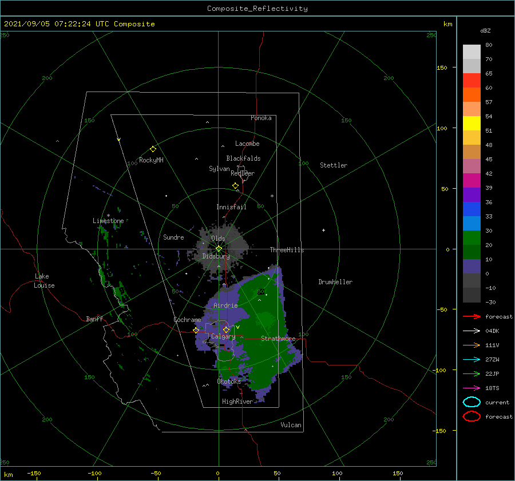The image size is (515, 481).
Task: Click the Calgary city label
Action: [x=223, y=336]
